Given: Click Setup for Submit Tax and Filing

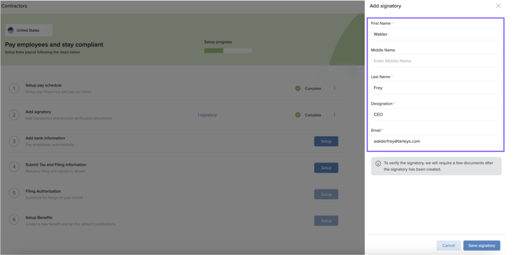Looking at the screenshot, I should click(x=326, y=168).
